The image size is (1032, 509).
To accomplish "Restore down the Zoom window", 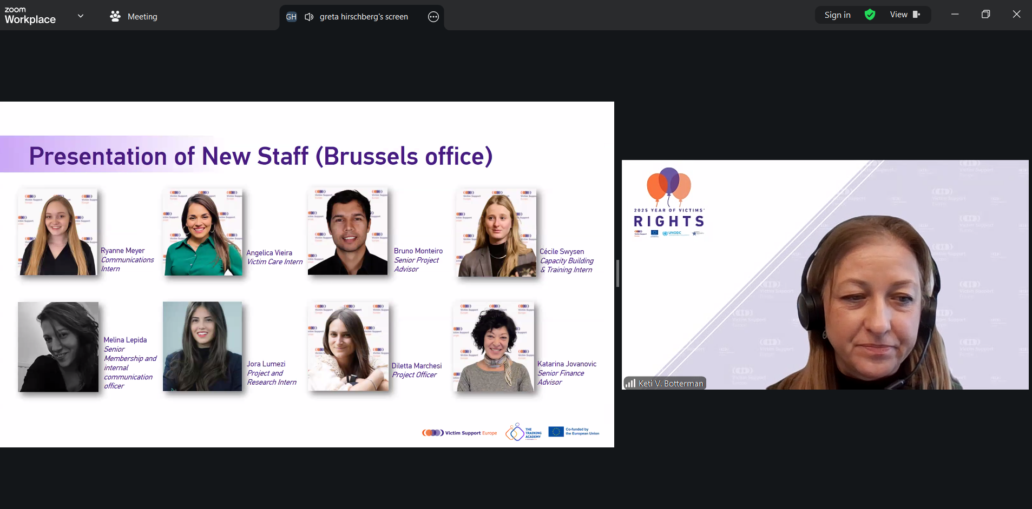I will [x=985, y=15].
